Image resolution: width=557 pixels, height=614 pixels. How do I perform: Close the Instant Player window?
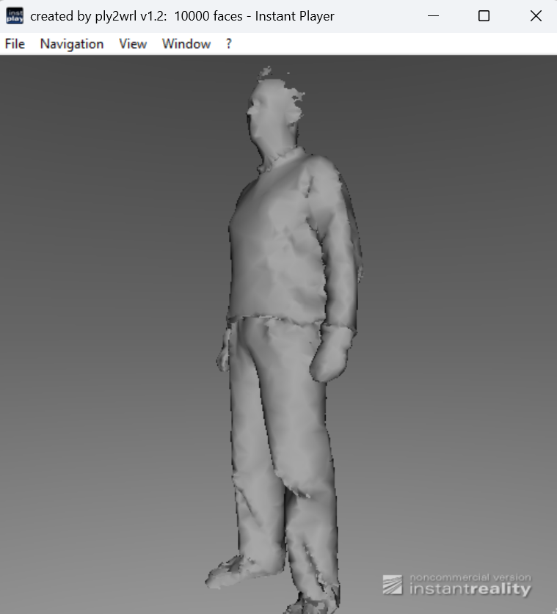[x=536, y=16]
